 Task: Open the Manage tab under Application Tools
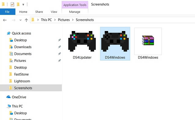tap(75, 12)
